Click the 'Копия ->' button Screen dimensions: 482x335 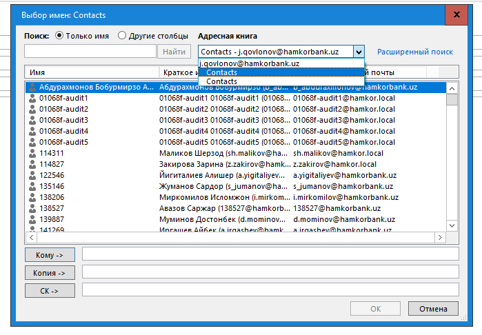(50, 273)
